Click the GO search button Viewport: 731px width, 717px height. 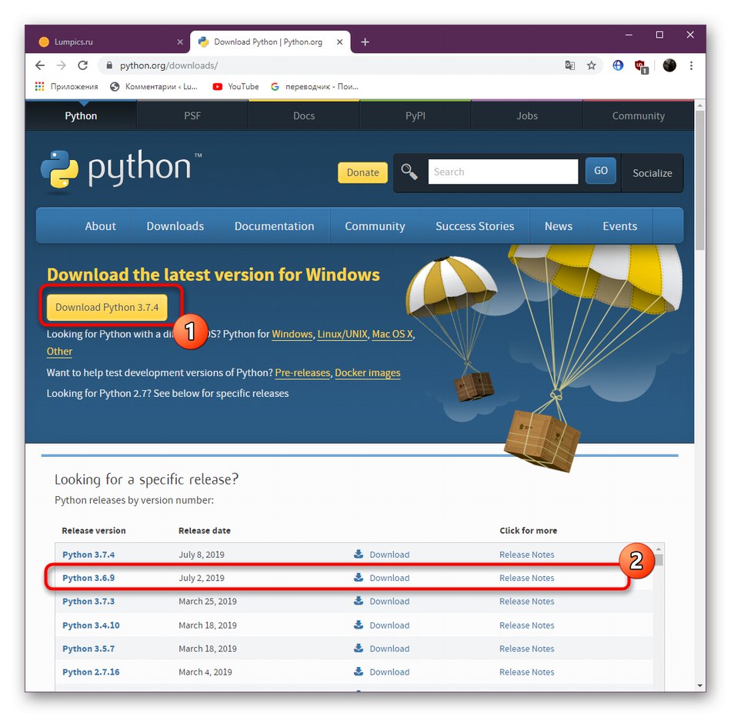tap(600, 171)
